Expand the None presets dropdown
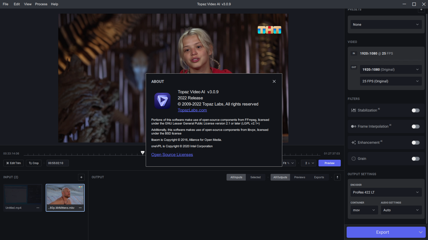Viewport: 428px width, 240px height. point(386,24)
